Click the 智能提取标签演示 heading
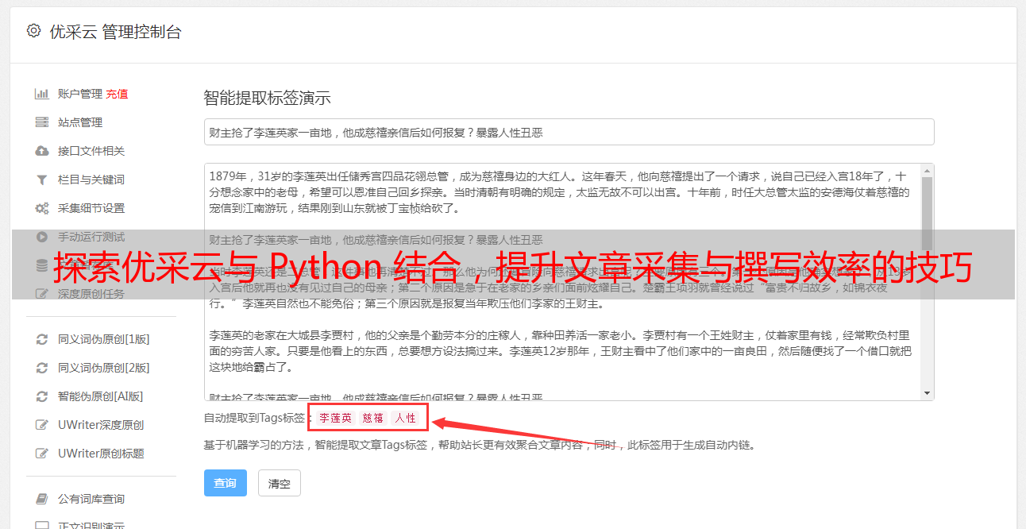 267,98
